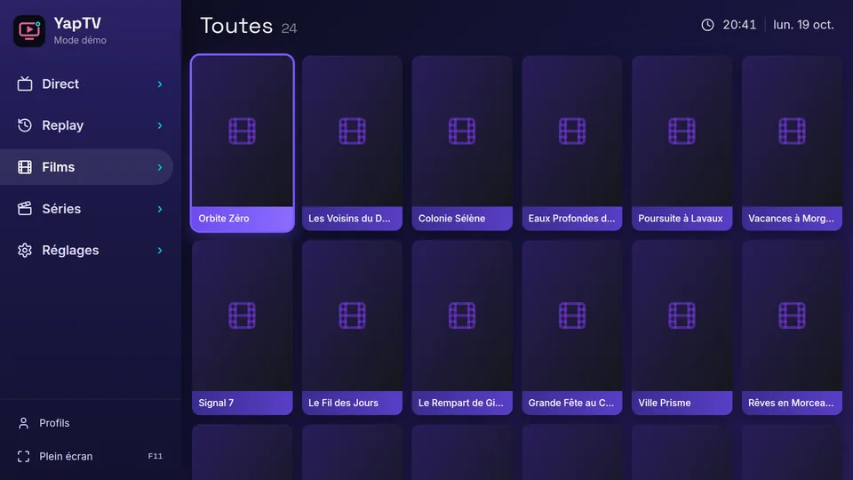Click film icon on Grande Fête au C... poster

click(x=571, y=316)
